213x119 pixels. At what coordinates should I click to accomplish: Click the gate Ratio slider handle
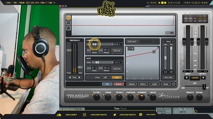[x=97, y=62]
